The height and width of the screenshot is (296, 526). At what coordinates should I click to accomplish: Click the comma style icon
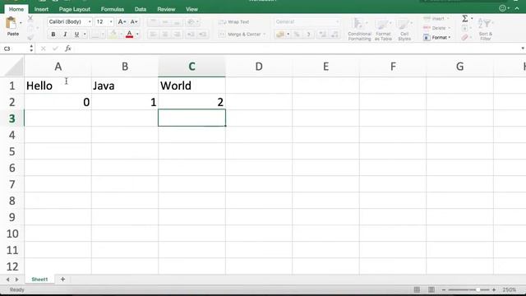[309, 35]
